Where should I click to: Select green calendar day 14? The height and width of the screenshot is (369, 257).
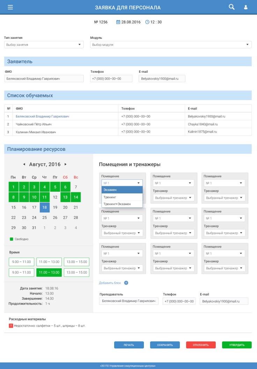75,197
